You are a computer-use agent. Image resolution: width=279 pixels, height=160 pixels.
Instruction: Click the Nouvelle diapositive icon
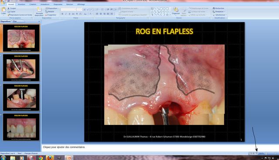39,10
